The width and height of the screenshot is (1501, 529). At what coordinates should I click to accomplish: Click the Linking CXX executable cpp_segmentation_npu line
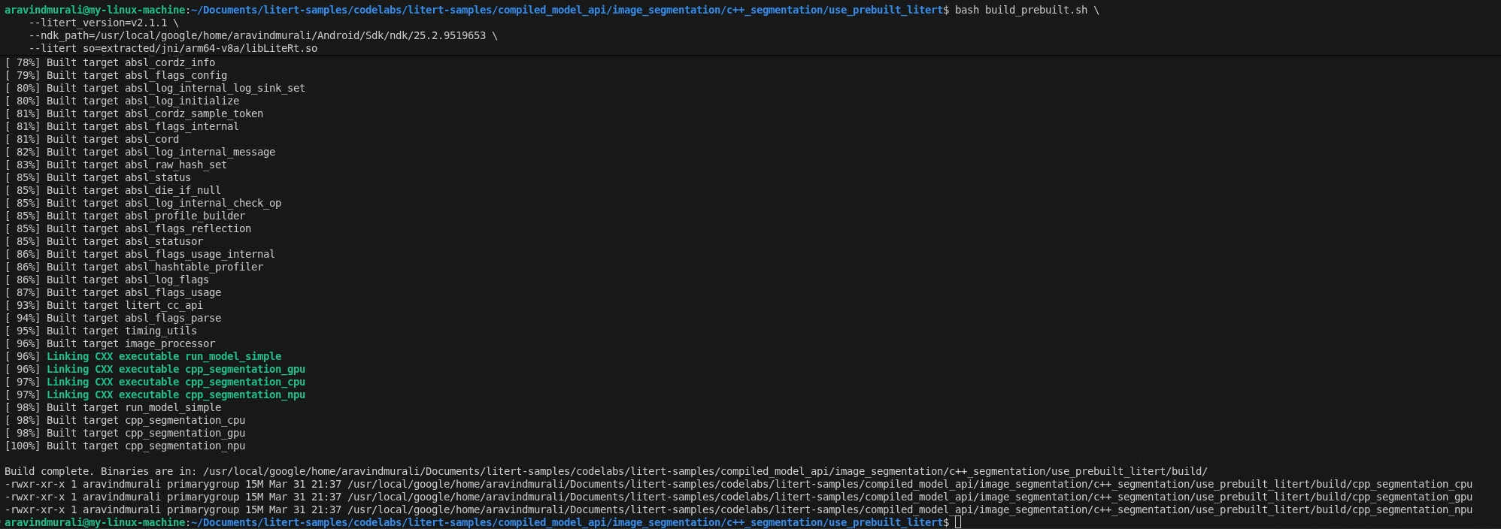coord(175,394)
